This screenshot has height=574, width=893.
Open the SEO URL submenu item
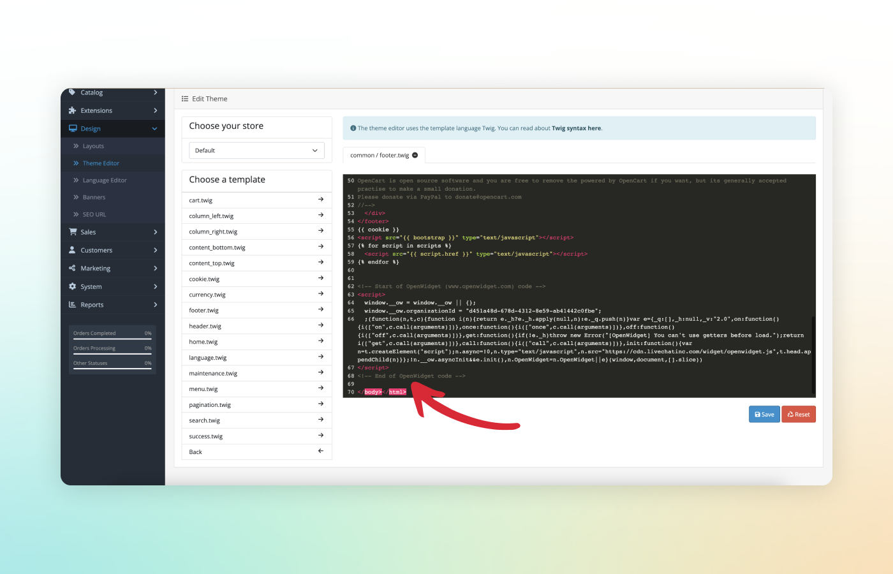click(x=113, y=215)
